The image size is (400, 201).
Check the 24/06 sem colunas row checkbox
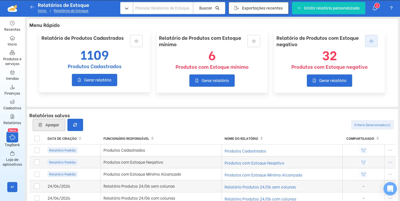(x=37, y=186)
